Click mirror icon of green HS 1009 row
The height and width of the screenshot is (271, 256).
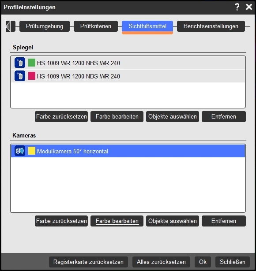[20, 63]
